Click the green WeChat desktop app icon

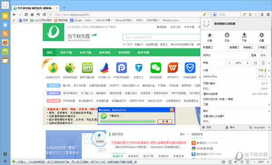point(156,68)
